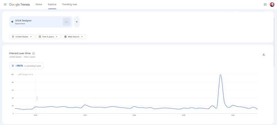Download the Interest over time data
The height and width of the screenshot is (125, 277).
pos(263,54)
